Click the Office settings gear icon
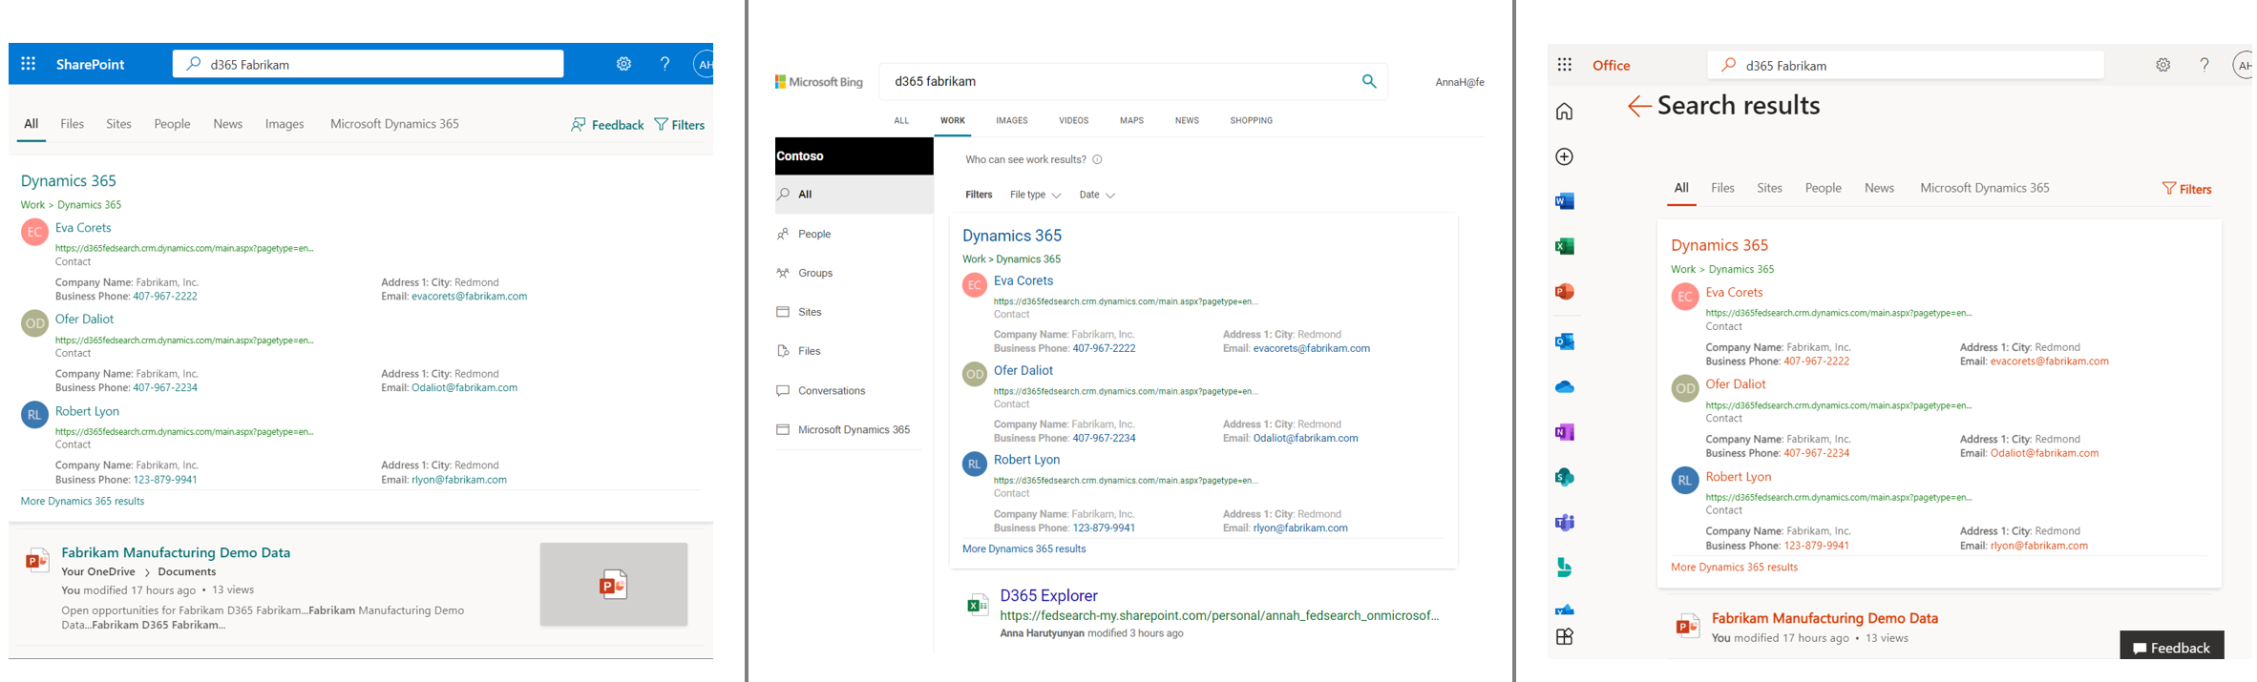The image size is (2257, 682). (2162, 65)
